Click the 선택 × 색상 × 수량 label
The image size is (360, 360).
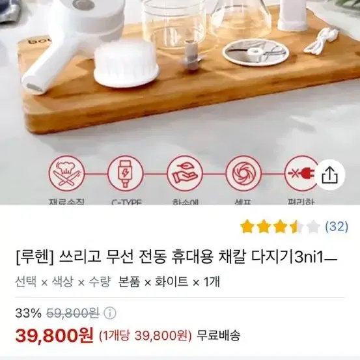pos(62,281)
